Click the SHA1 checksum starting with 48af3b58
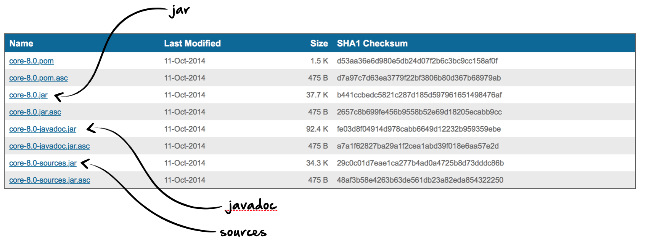The image size is (646, 245). (420, 180)
